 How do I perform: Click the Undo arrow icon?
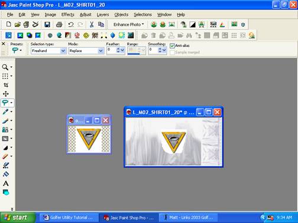pos(71,25)
